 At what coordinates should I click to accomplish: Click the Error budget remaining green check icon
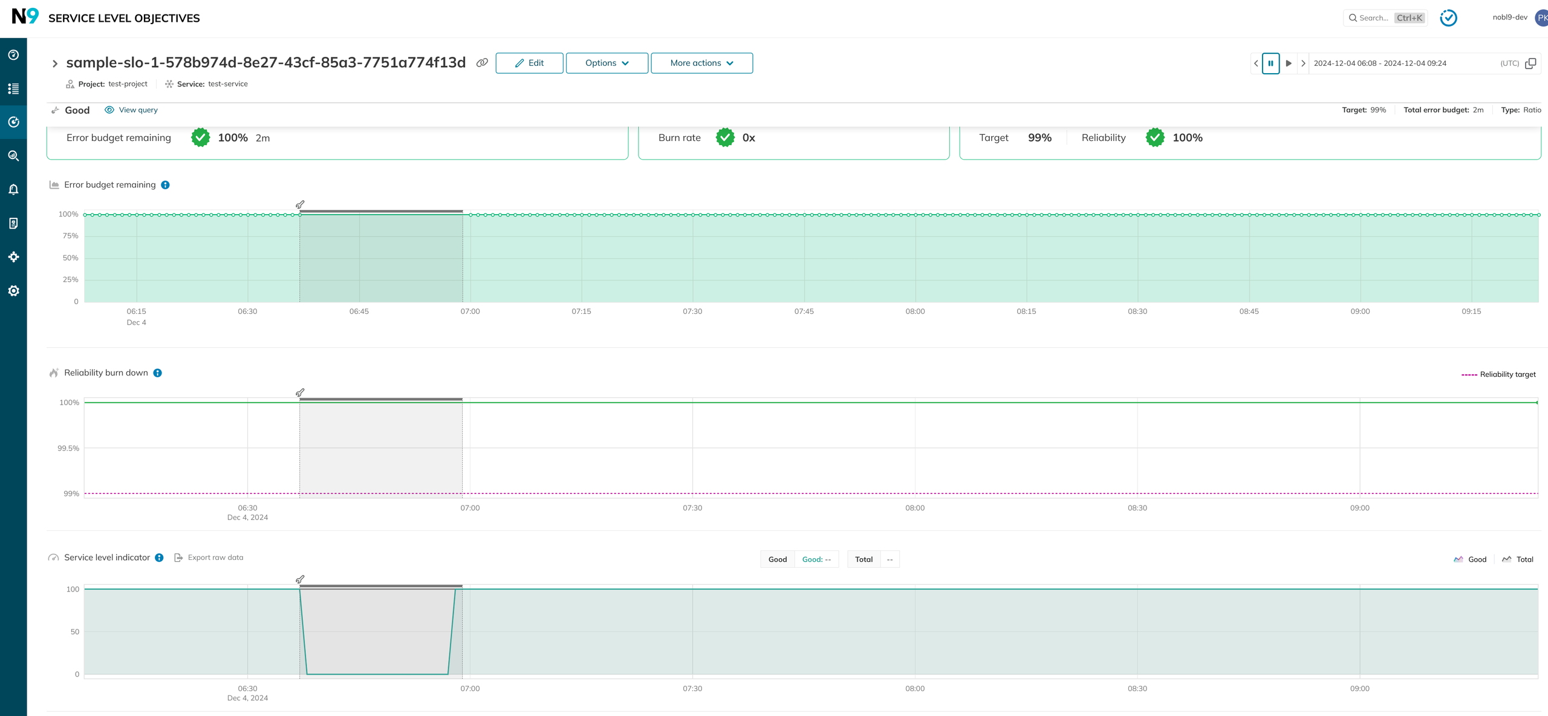tap(201, 138)
